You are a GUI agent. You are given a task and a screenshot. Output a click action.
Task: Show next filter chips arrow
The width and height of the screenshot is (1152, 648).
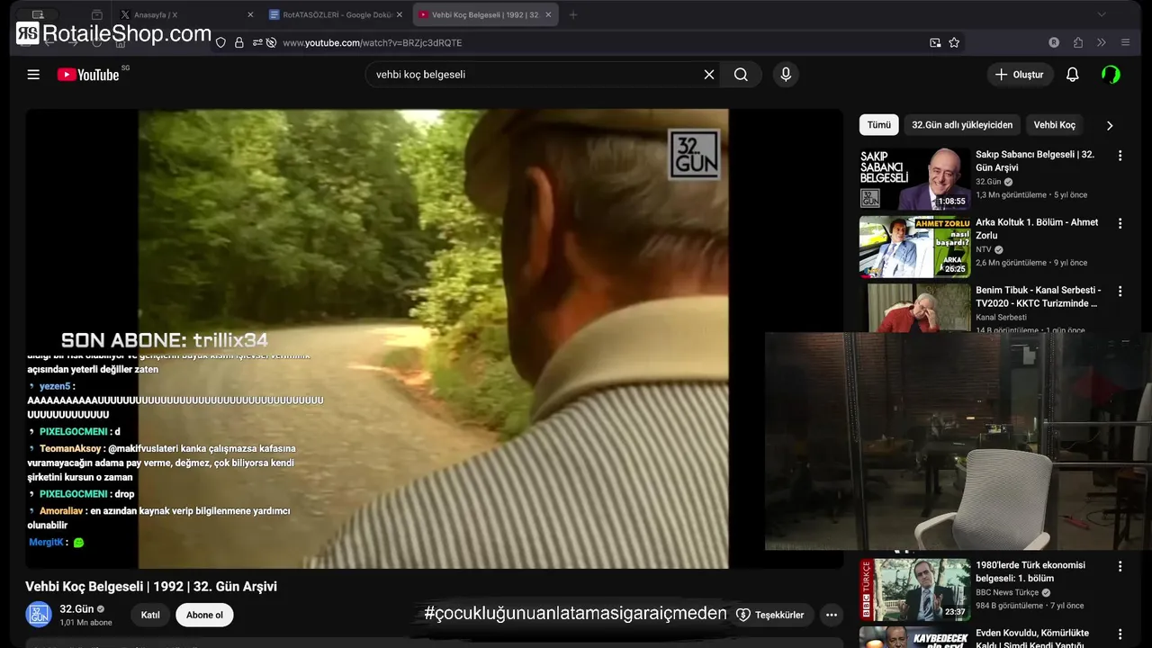pyautogui.click(x=1109, y=125)
